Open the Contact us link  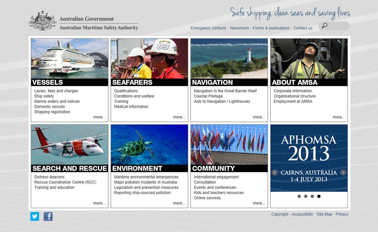click(303, 28)
